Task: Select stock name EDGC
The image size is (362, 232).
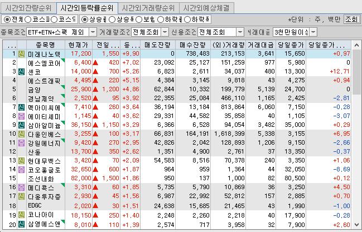Action: (35, 205)
